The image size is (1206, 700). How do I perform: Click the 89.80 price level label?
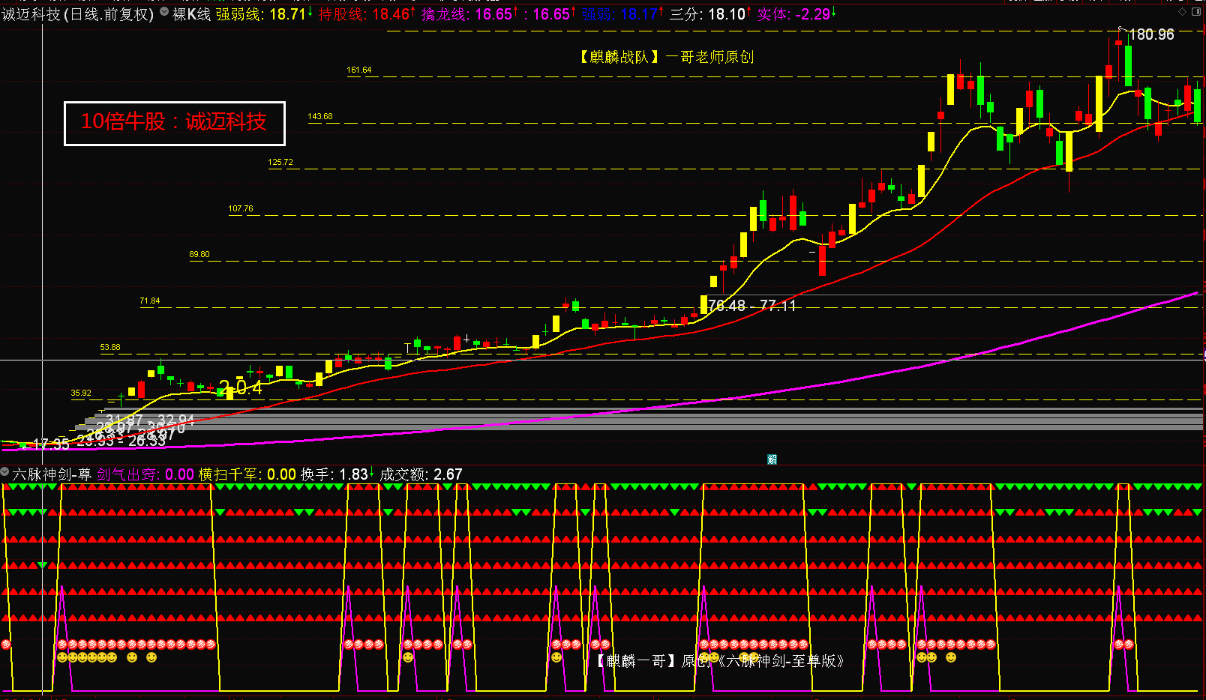point(199,254)
